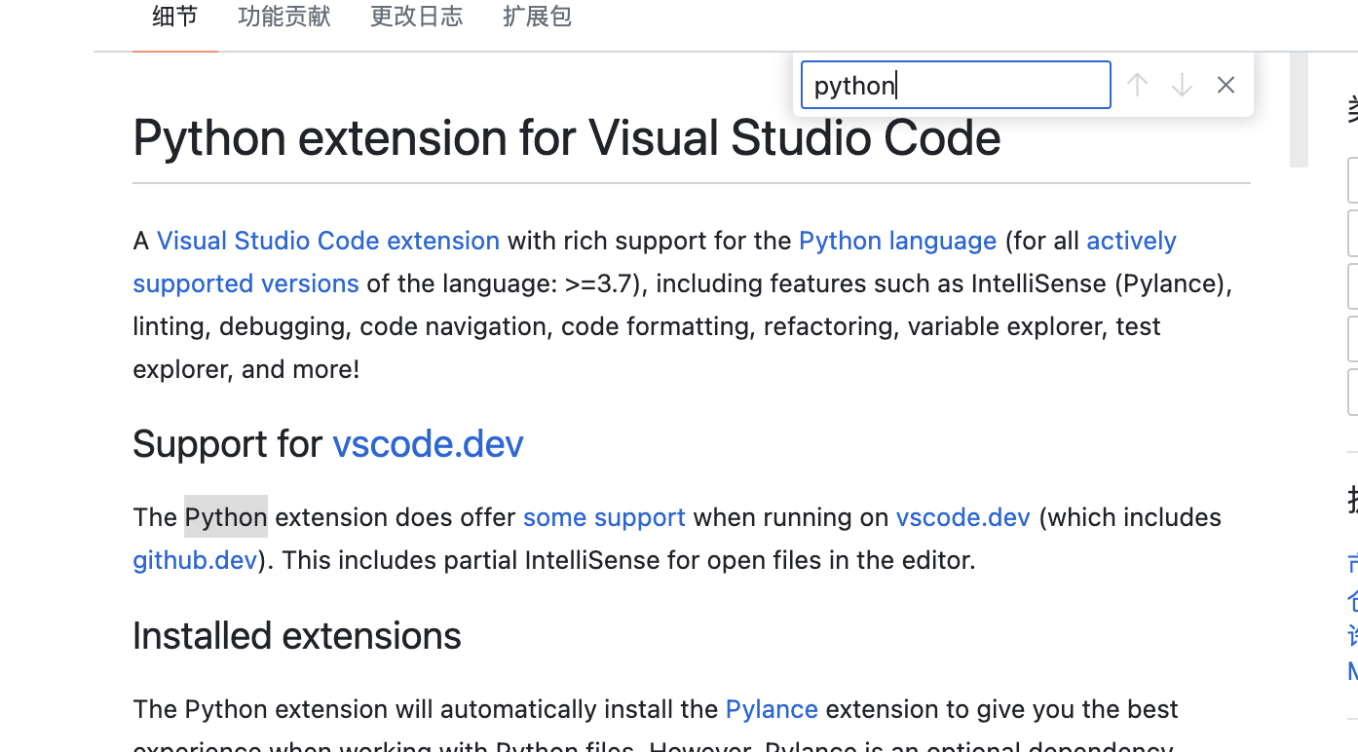Go to next find match arrow
This screenshot has height=752, width=1358.
(1182, 85)
